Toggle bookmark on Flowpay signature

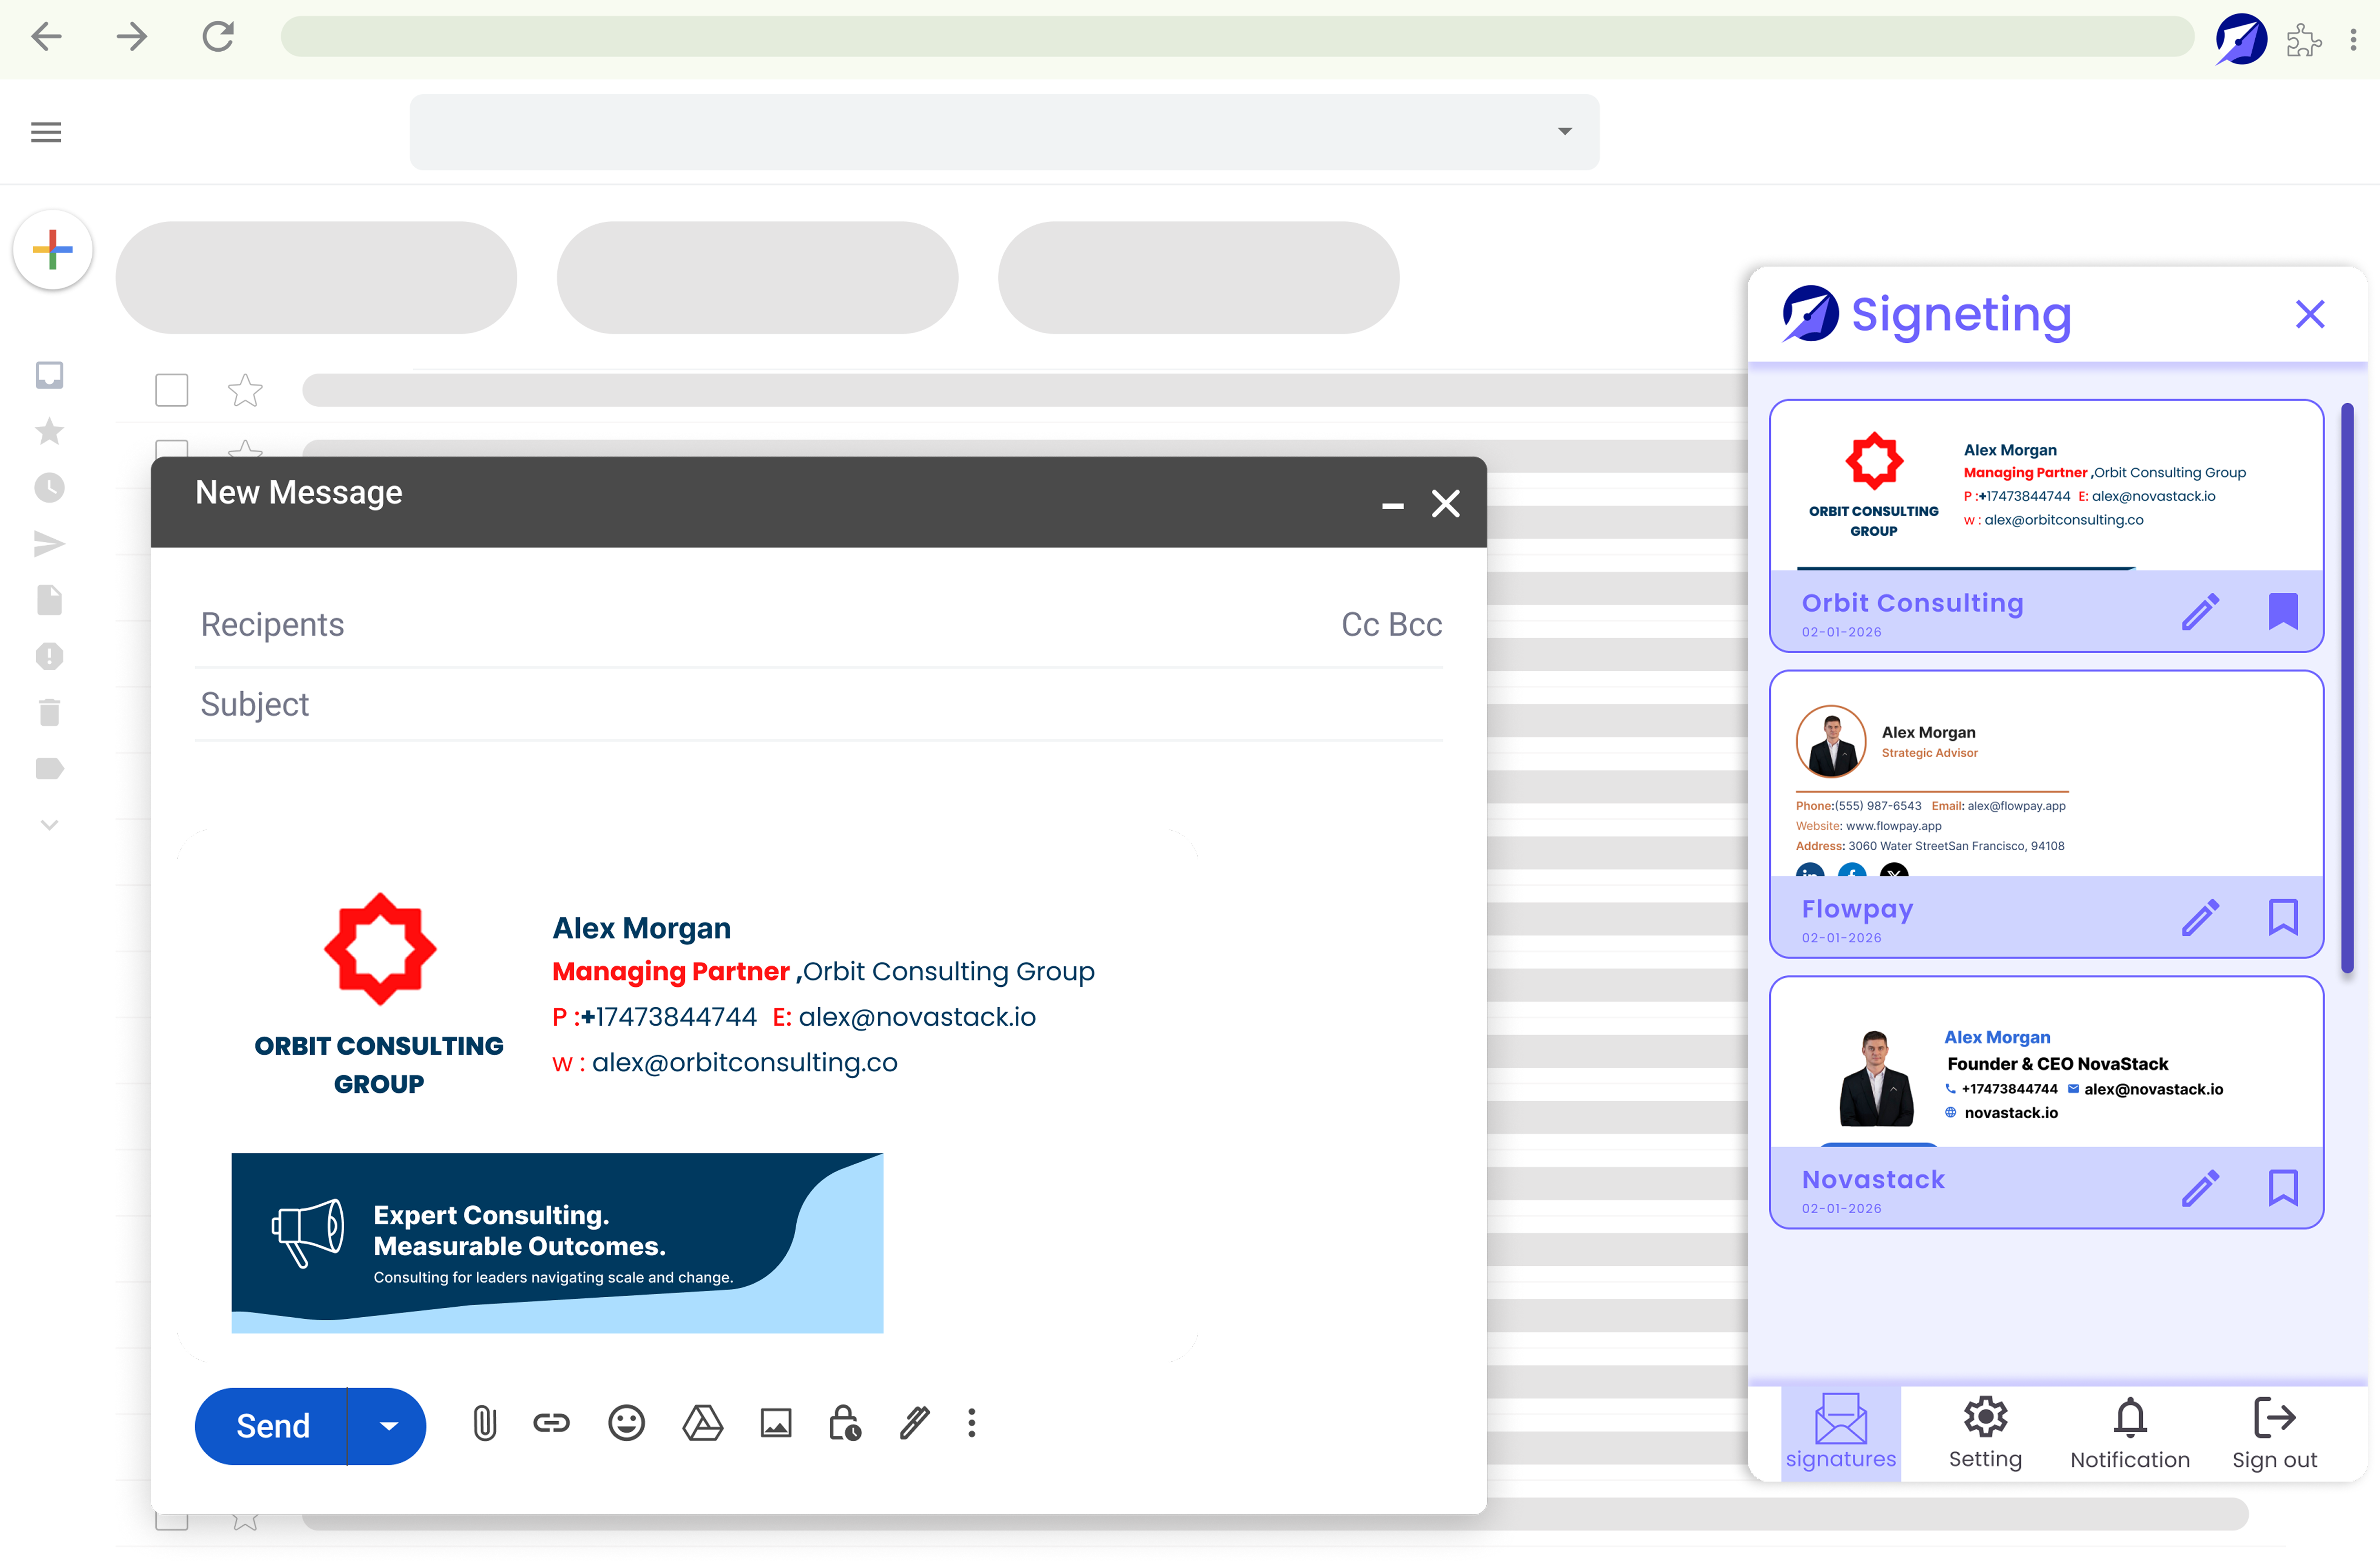[2283, 917]
